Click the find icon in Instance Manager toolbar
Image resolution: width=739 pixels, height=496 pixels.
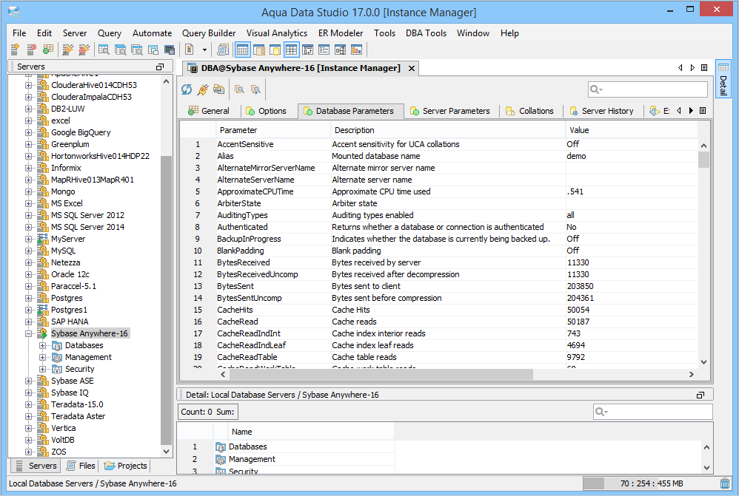click(x=240, y=89)
